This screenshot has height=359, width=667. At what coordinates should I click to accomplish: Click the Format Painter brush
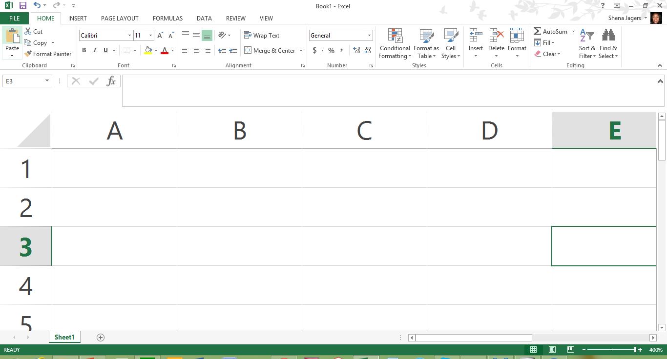pyautogui.click(x=48, y=54)
